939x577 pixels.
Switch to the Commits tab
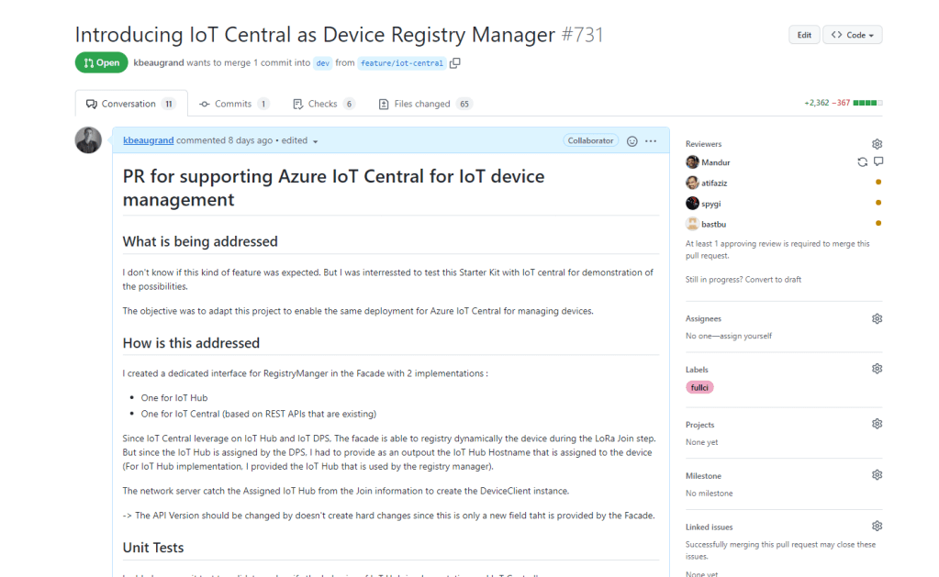tap(233, 104)
